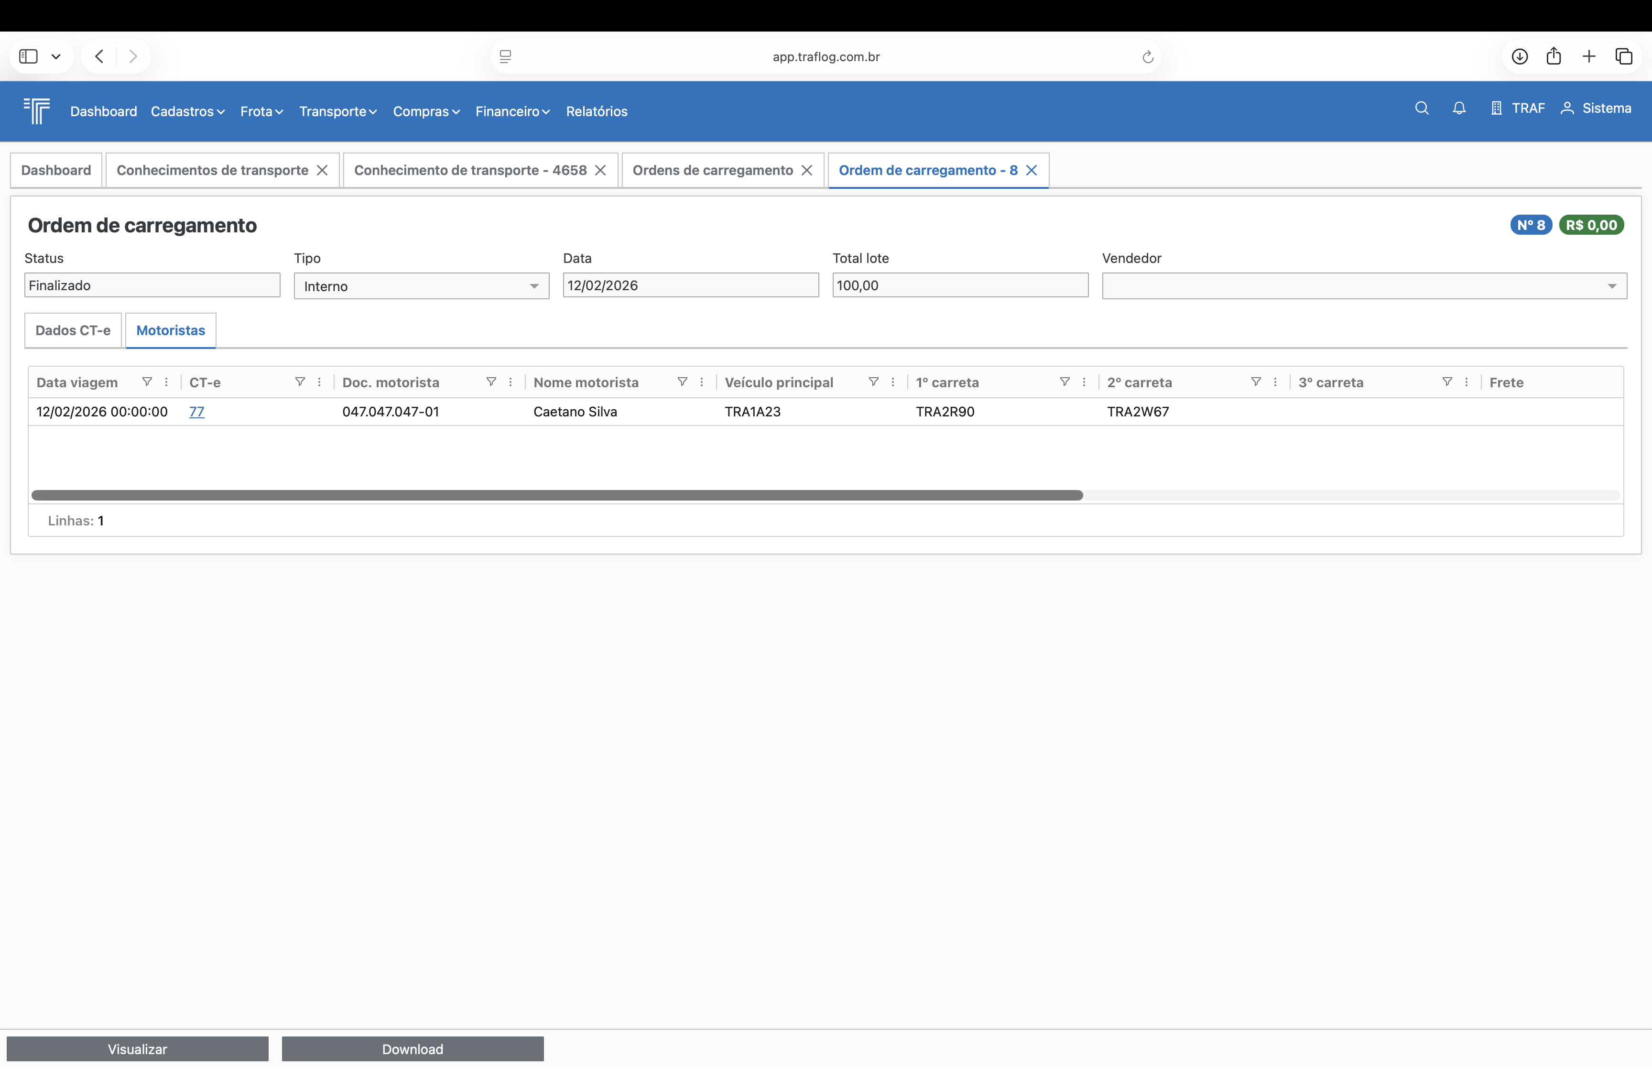Screen dimensions: 1652x1068
Task: Expand the Transporte menu
Action: pyautogui.click(x=337, y=111)
